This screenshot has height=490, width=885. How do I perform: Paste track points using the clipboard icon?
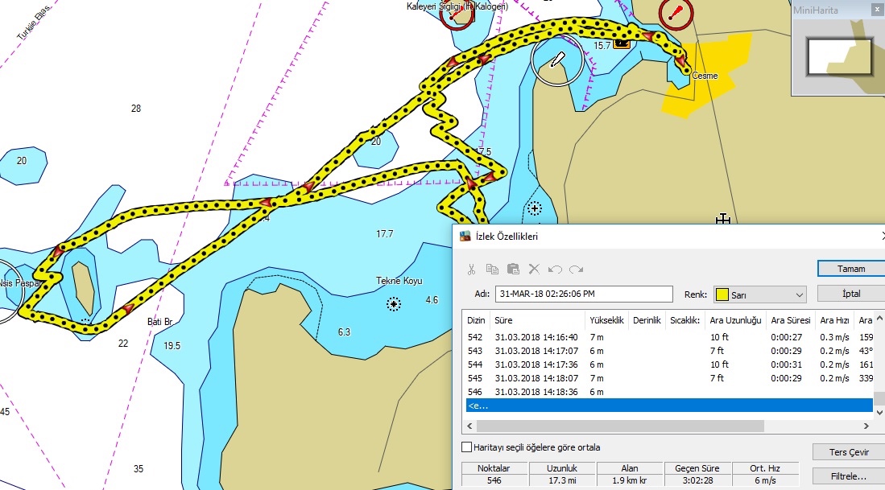pos(513,269)
